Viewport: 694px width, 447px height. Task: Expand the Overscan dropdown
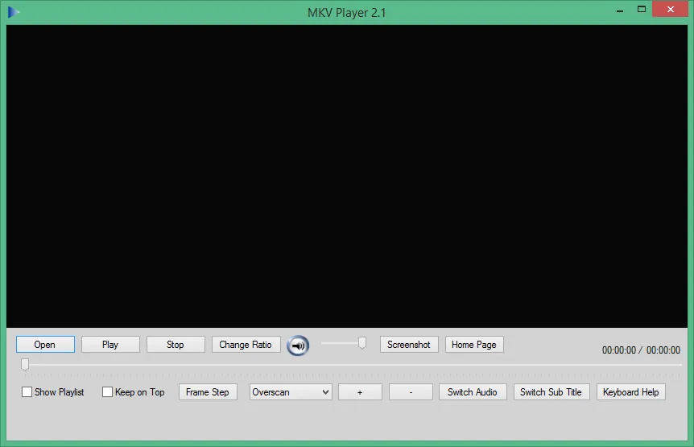(291, 392)
